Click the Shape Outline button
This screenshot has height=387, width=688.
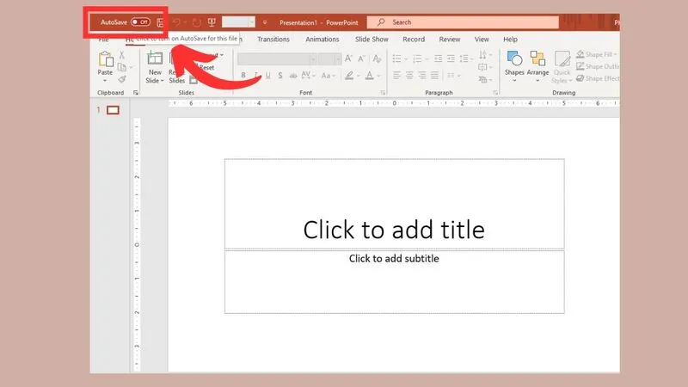597,66
